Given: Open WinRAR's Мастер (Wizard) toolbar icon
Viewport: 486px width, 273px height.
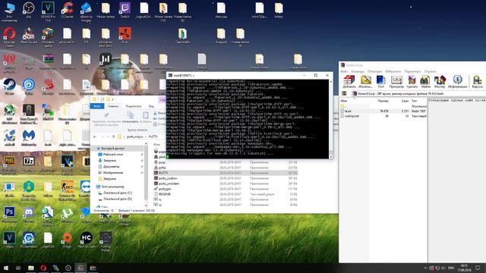Looking at the screenshot, I should click(440, 82).
